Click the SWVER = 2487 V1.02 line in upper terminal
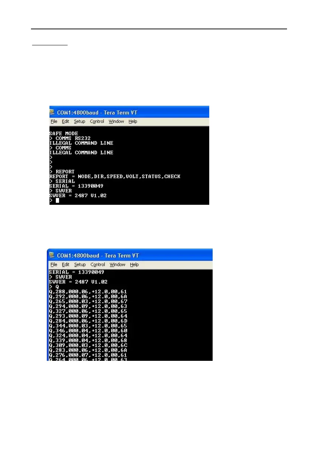The image size is (318, 450). (78, 195)
